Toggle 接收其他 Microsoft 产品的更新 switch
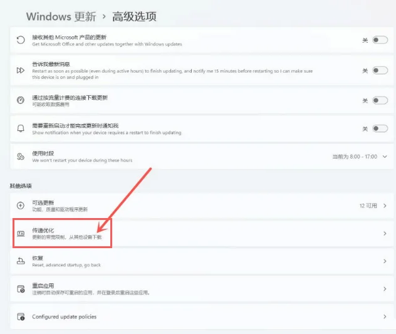Viewport: 396px width, 334px height. [380, 40]
